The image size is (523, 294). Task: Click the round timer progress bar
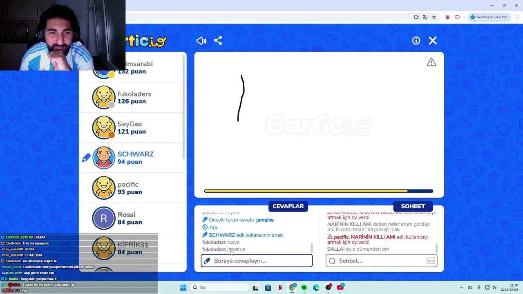tap(319, 191)
